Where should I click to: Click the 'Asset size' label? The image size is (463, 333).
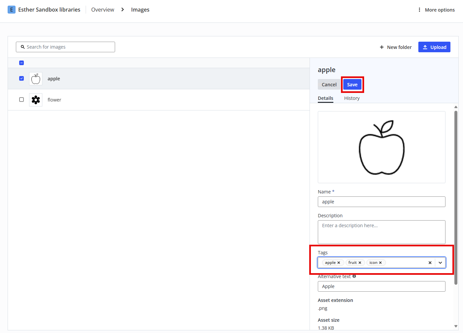click(x=328, y=320)
